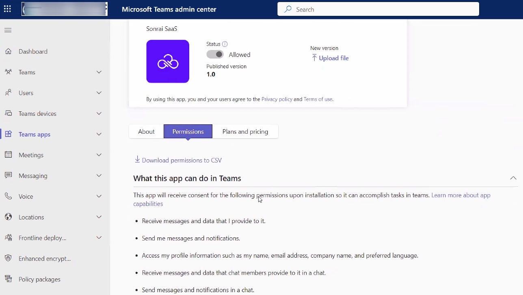Click the Dashboard home icon
Screen dimensions: 523x295
pos(8,51)
